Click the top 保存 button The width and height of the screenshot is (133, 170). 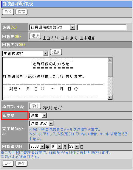[x=21, y=12]
